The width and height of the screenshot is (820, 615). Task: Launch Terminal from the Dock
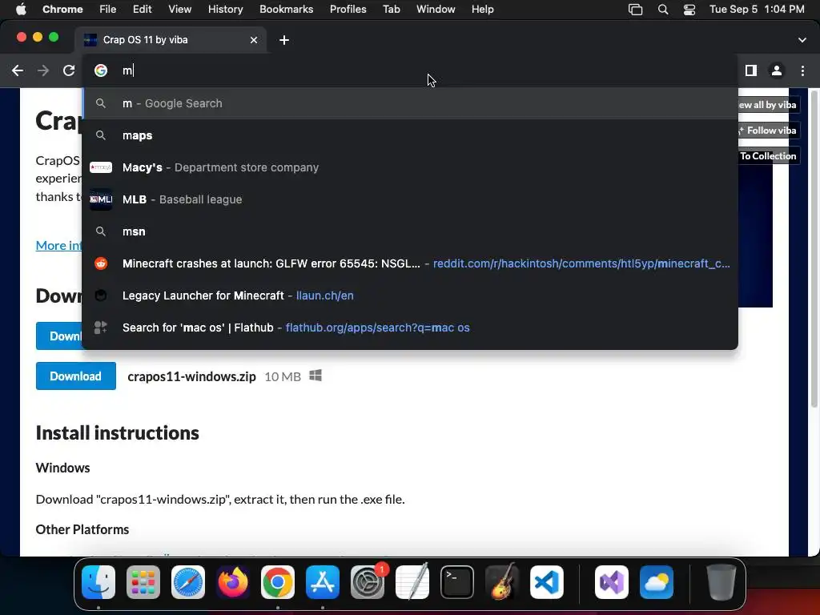click(x=457, y=582)
